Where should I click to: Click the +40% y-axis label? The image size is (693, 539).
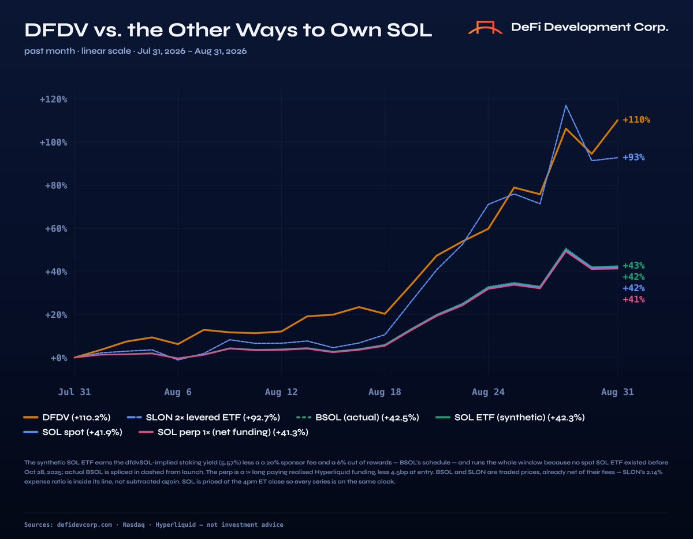pos(55,272)
